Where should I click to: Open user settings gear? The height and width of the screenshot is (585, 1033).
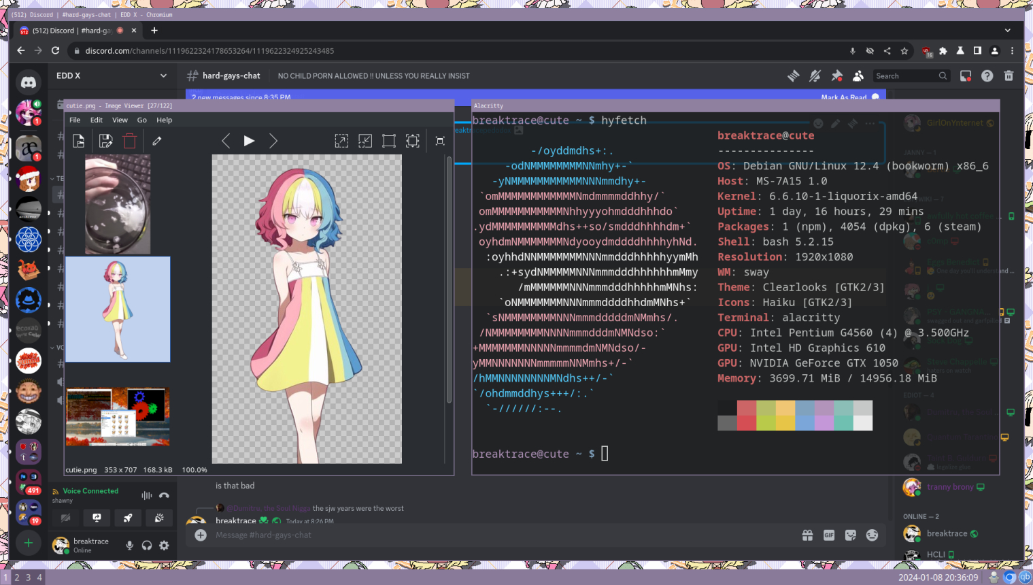tap(164, 546)
